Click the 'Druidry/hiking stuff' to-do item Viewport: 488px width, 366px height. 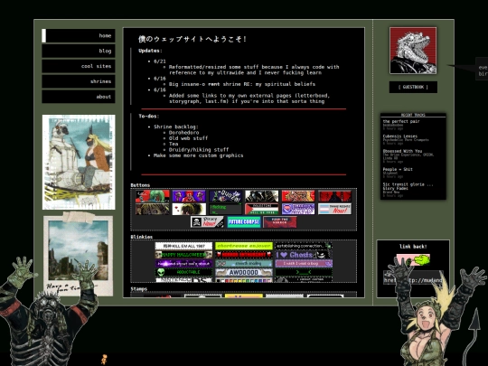(199, 150)
